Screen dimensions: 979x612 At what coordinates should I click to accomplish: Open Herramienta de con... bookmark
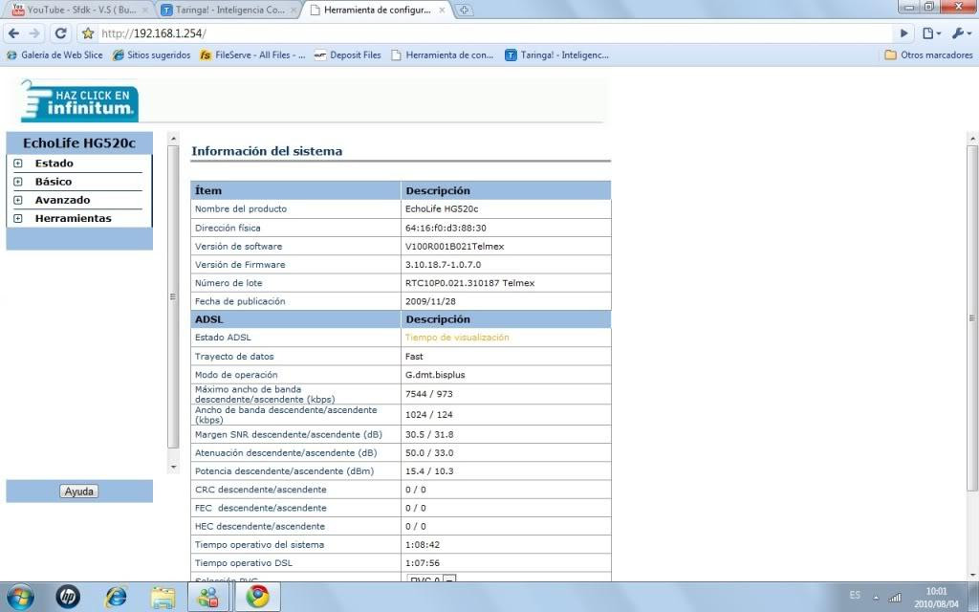tap(442, 55)
